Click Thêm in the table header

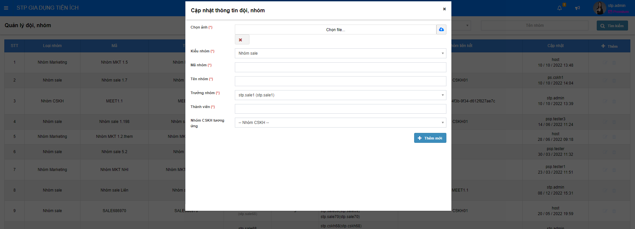click(x=609, y=46)
